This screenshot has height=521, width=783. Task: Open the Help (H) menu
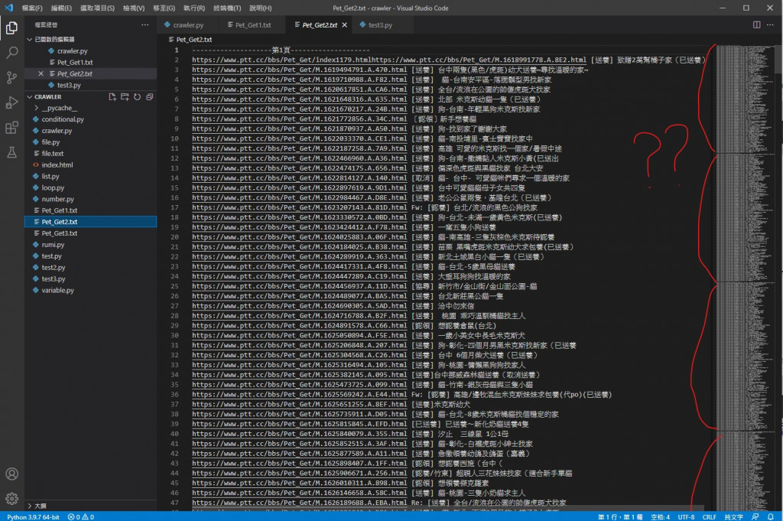click(261, 8)
